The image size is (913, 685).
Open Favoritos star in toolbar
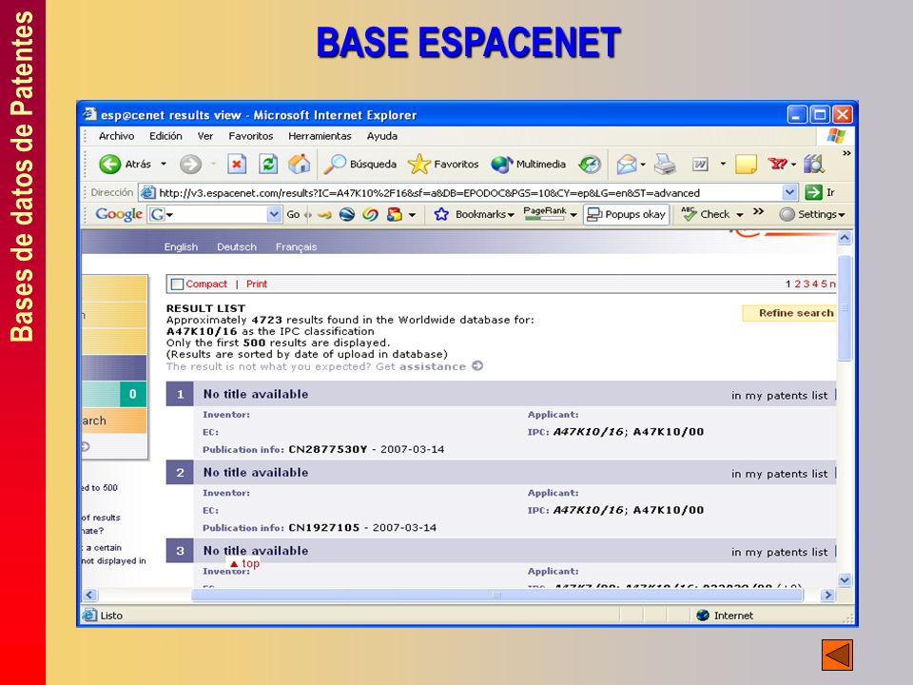click(443, 165)
